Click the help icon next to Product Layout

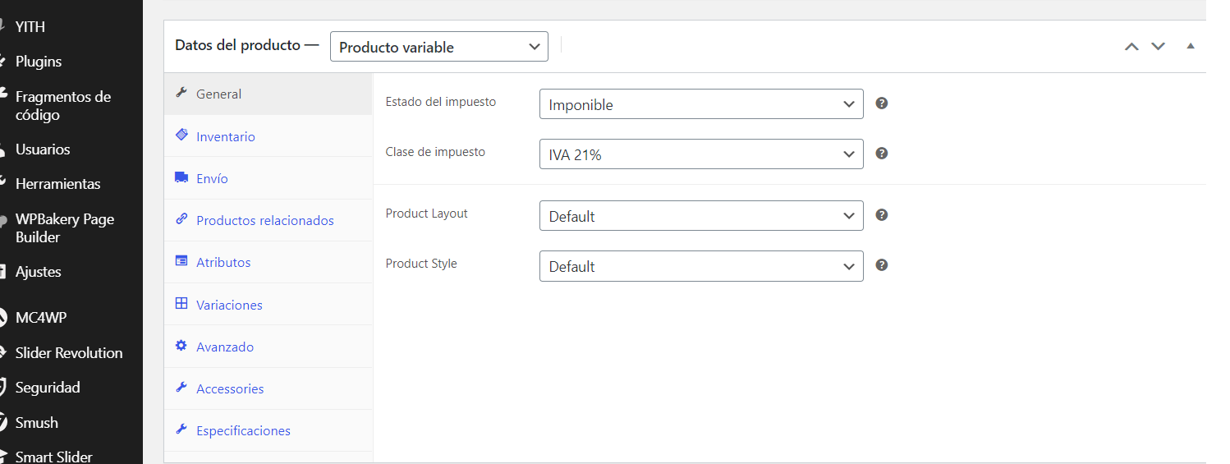(x=882, y=215)
